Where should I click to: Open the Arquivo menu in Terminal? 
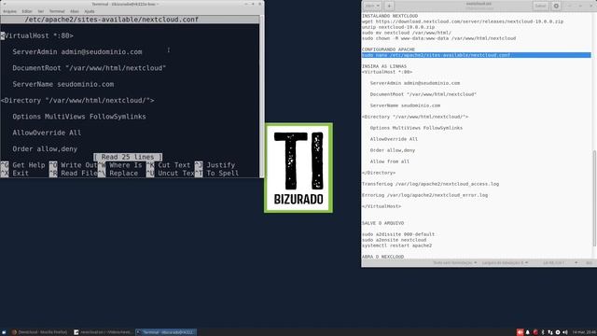tap(9, 11)
